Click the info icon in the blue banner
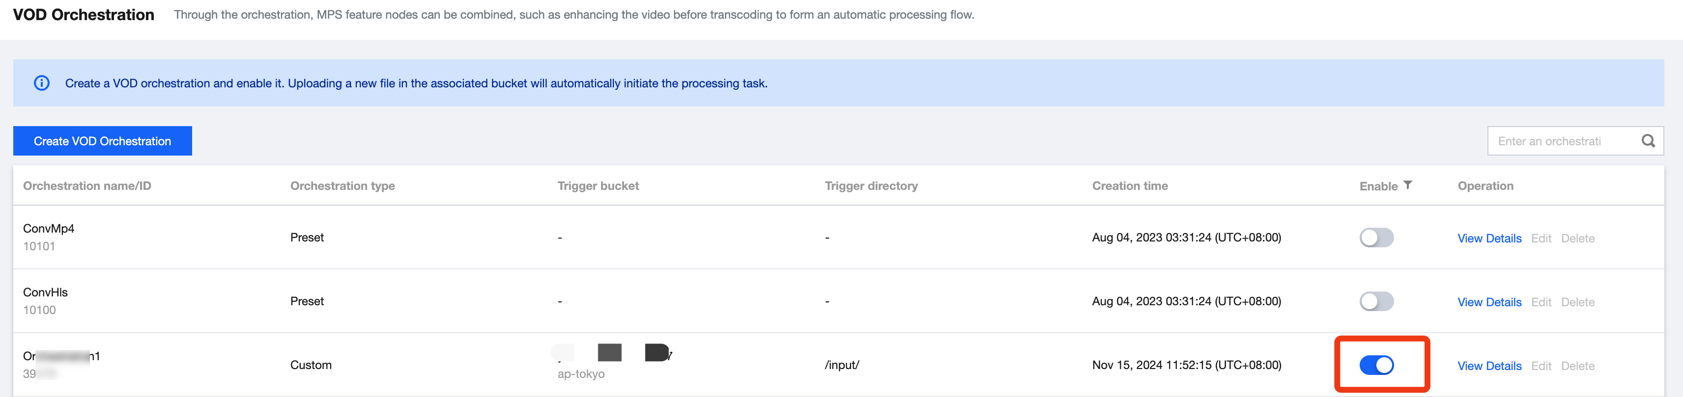The width and height of the screenshot is (1683, 397). pyautogui.click(x=42, y=83)
